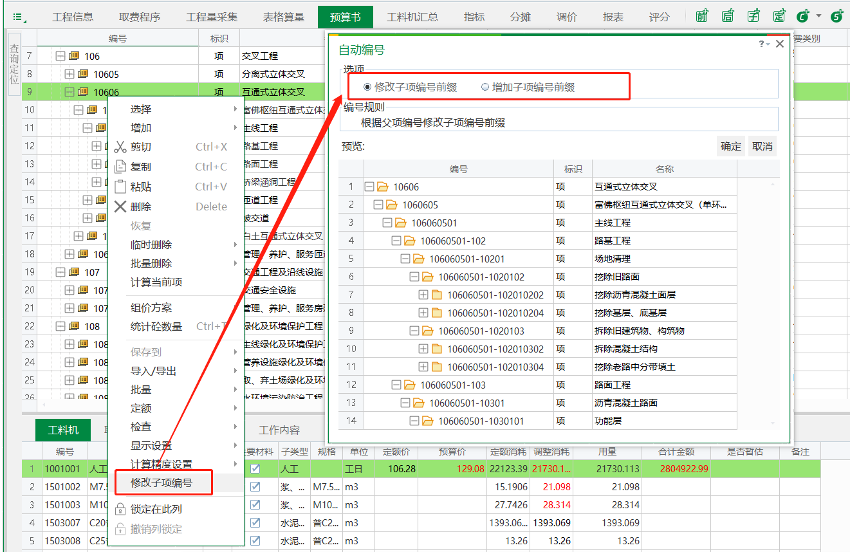Click the 129.08 budget price cell
Viewport: 850px width, 552px height.
click(x=452, y=469)
